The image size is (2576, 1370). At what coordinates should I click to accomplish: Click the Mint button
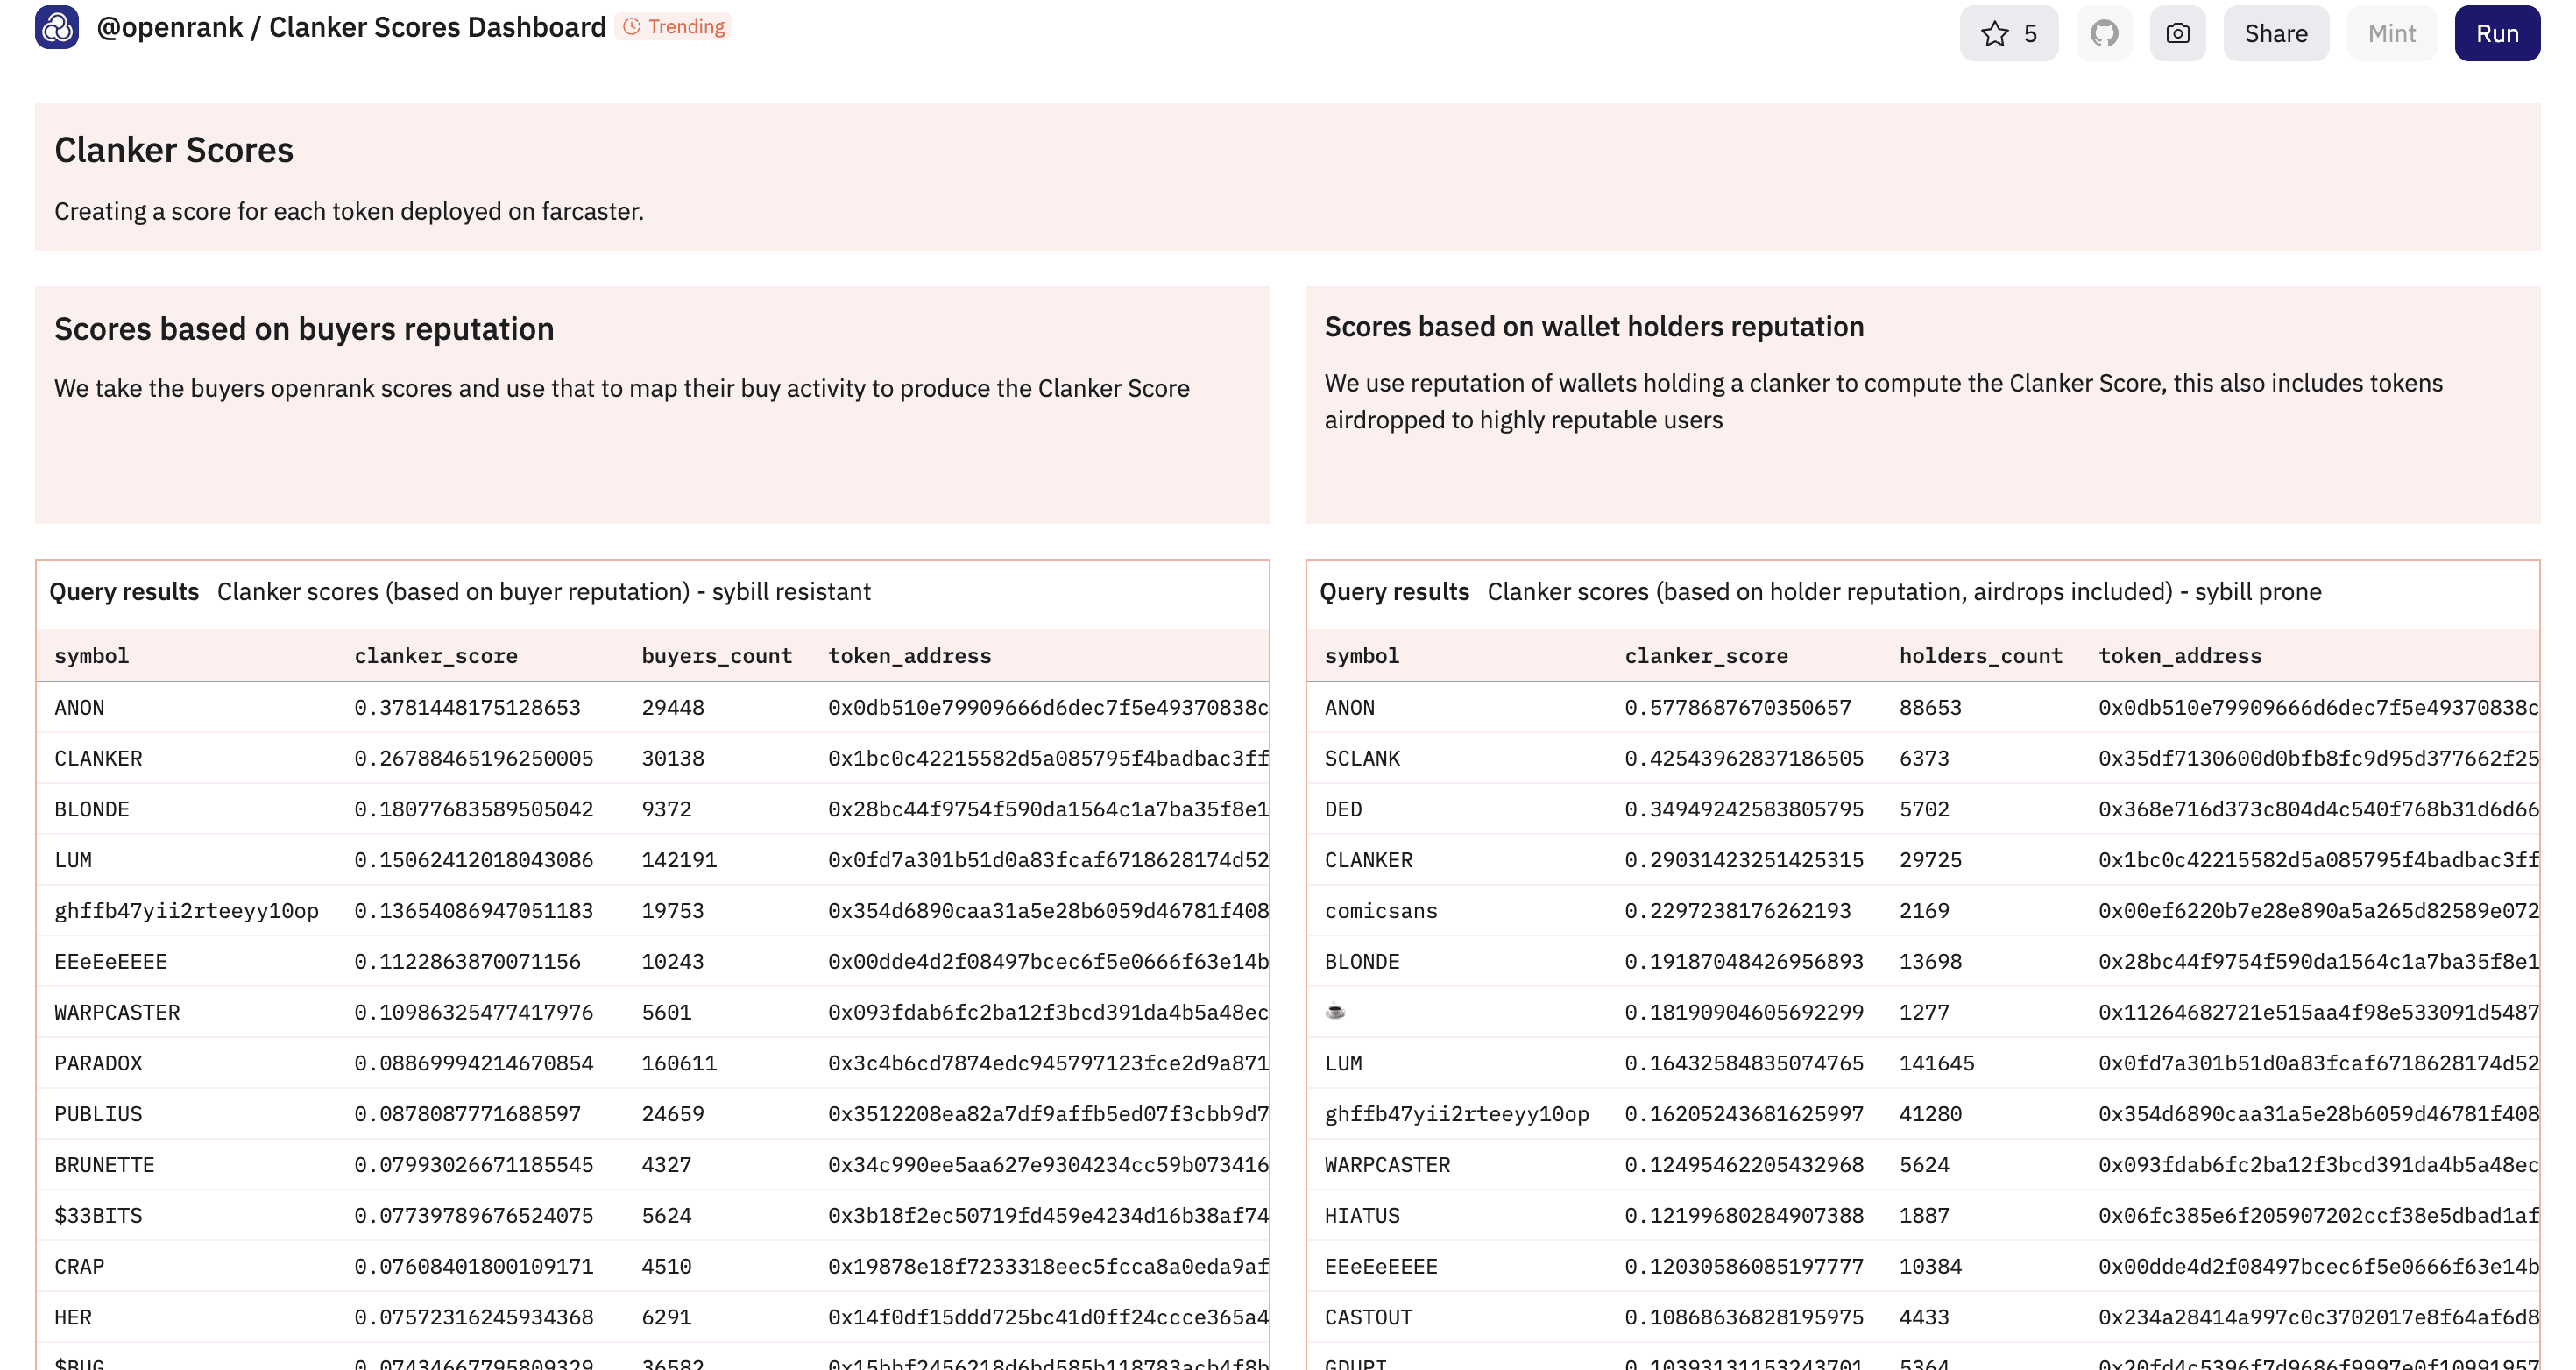coord(2391,33)
